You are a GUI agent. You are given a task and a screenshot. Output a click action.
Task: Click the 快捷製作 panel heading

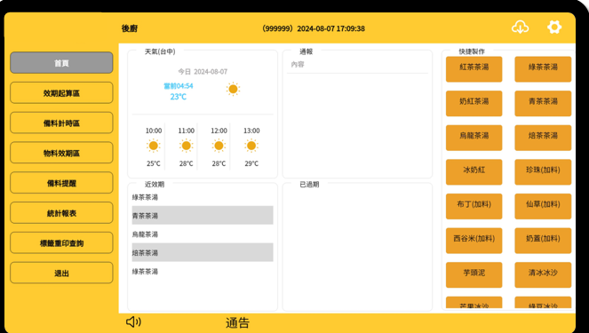pos(472,52)
